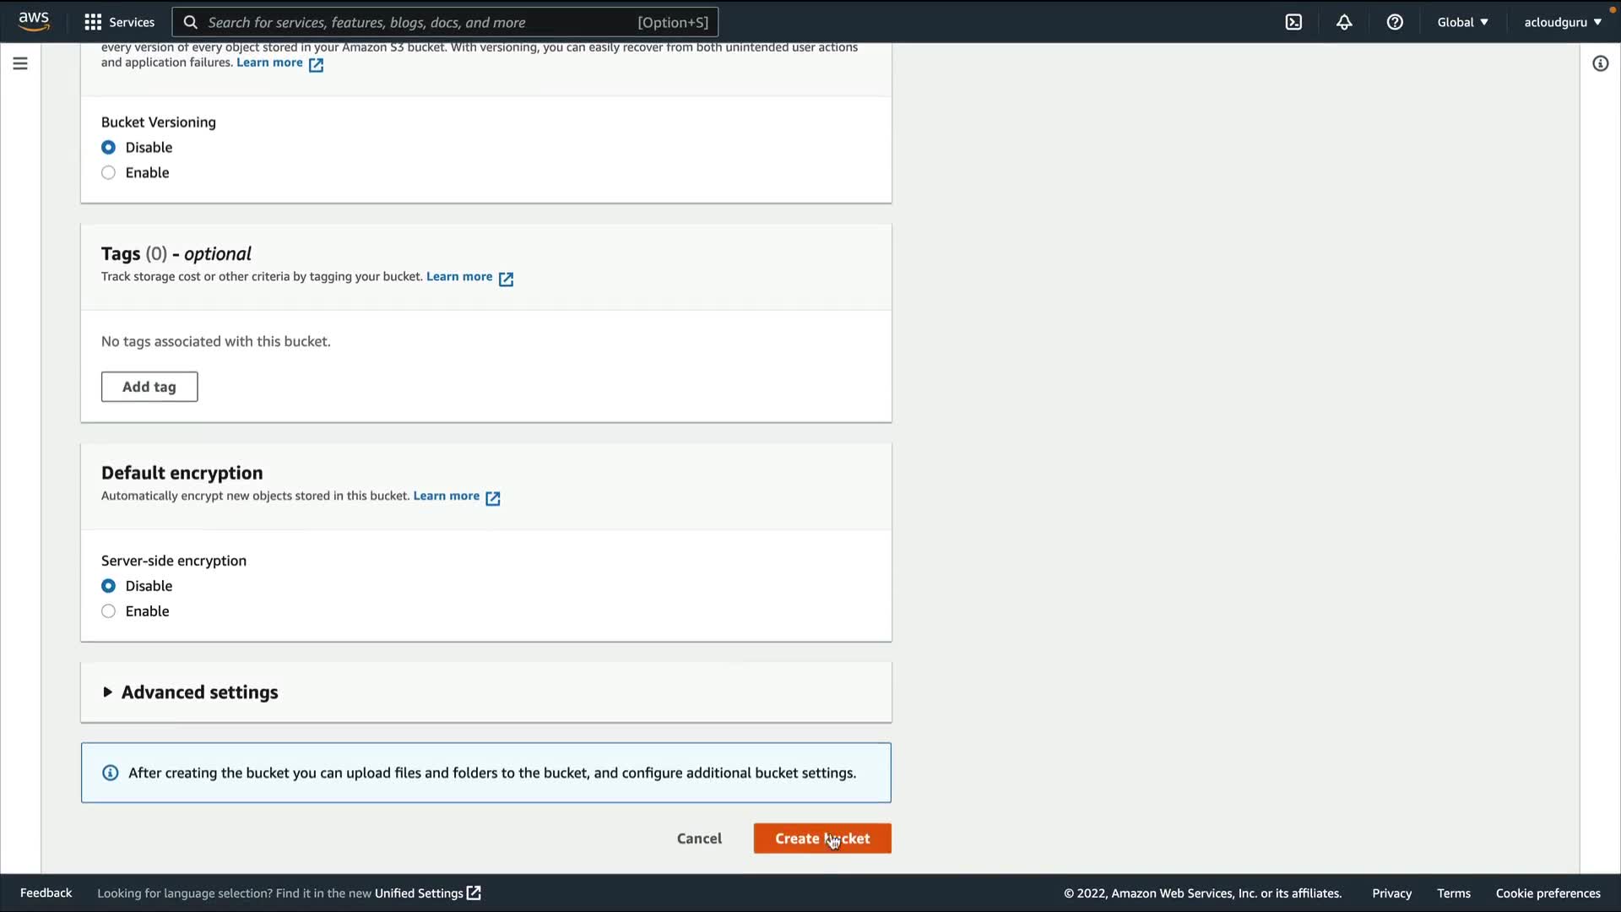This screenshot has width=1621, height=912.
Task: Select Enable under Bucket Versioning
Action: 109,172
